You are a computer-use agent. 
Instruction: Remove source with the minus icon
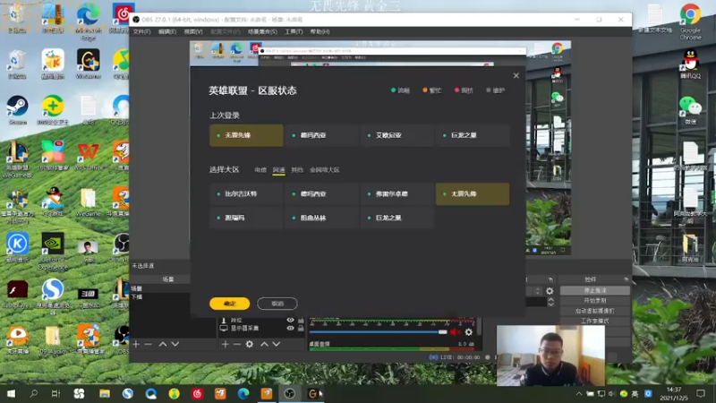237,344
